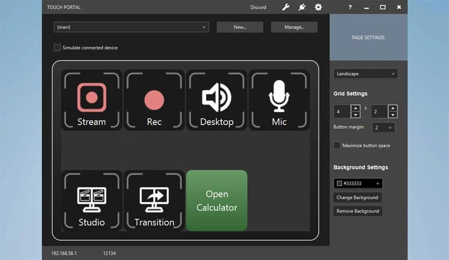The height and width of the screenshot is (260, 449).
Task: Open the wrench tools icon
Action: pos(286,7)
